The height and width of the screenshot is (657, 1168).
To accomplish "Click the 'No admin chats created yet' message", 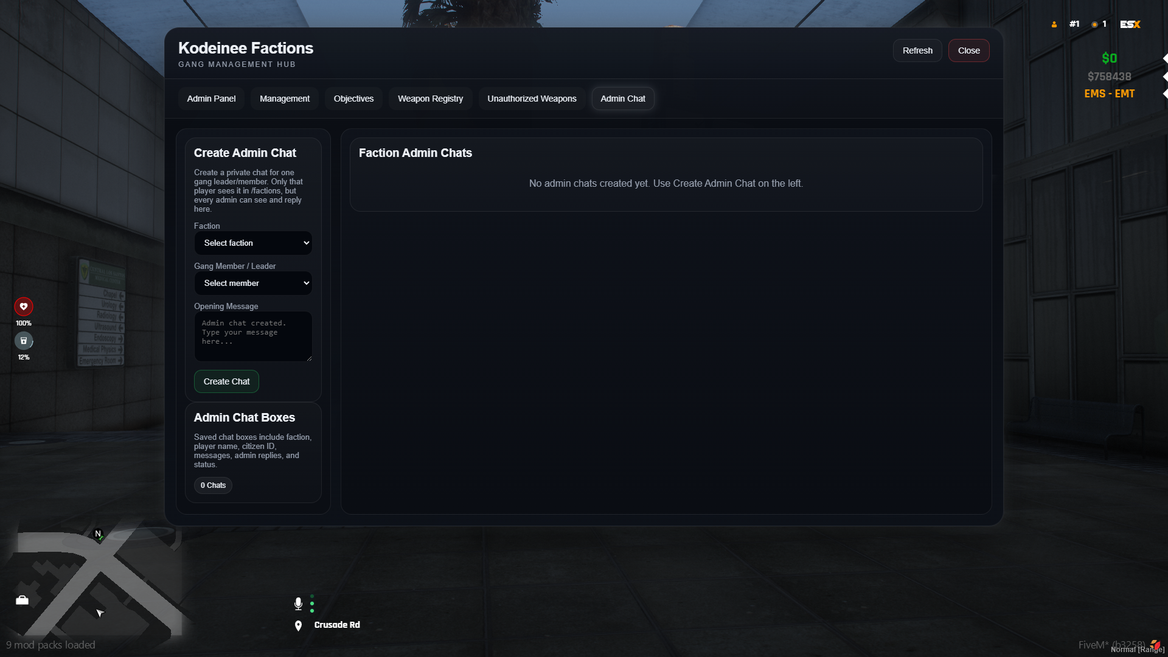I will pyautogui.click(x=666, y=183).
